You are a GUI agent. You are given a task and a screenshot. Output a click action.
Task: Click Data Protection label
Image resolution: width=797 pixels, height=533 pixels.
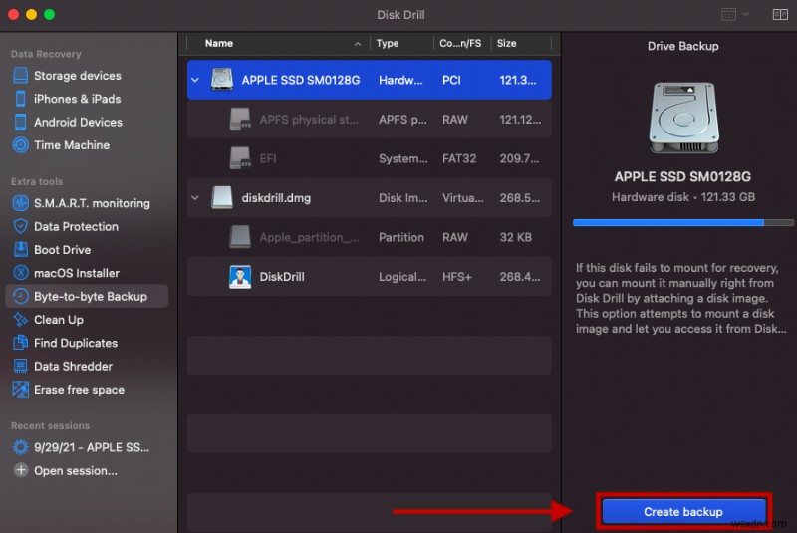tap(76, 226)
